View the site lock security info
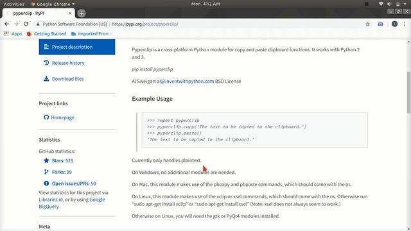 coord(38,24)
